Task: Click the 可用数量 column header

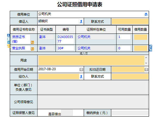Action: pos(124,29)
